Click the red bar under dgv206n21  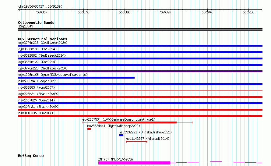click(x=140, y=97)
